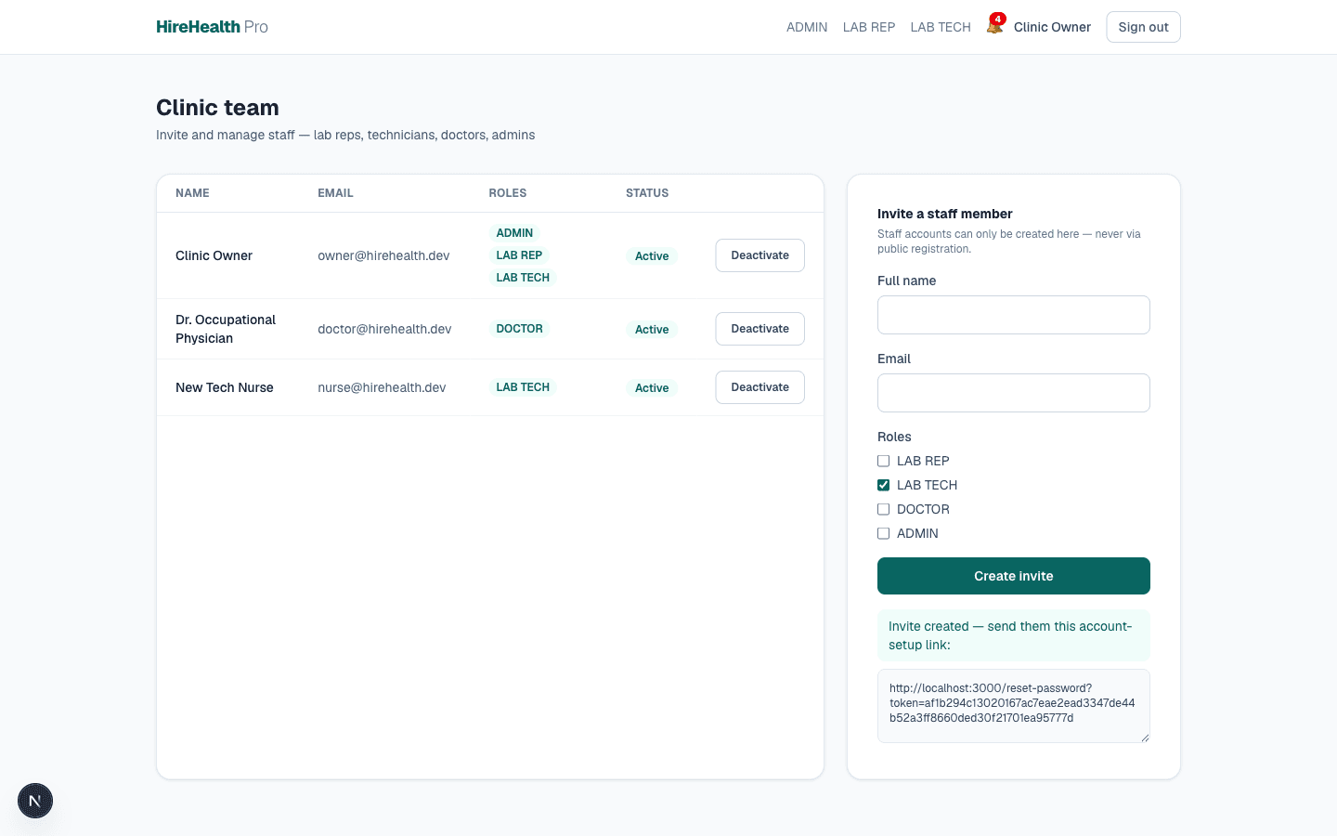Viewport: 1337px width, 836px height.
Task: Click the NAME column header
Action: (x=192, y=193)
